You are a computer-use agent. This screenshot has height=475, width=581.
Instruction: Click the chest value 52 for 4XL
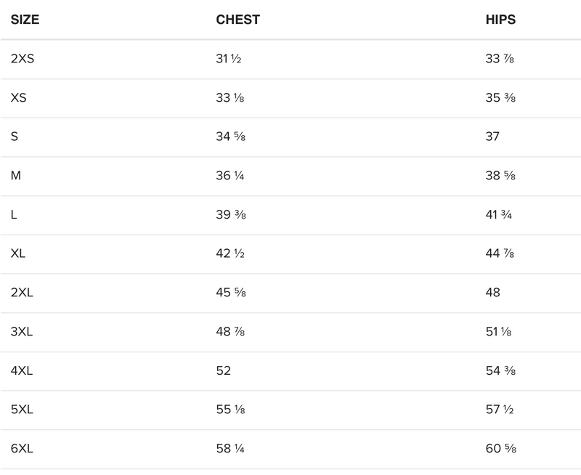click(x=224, y=371)
